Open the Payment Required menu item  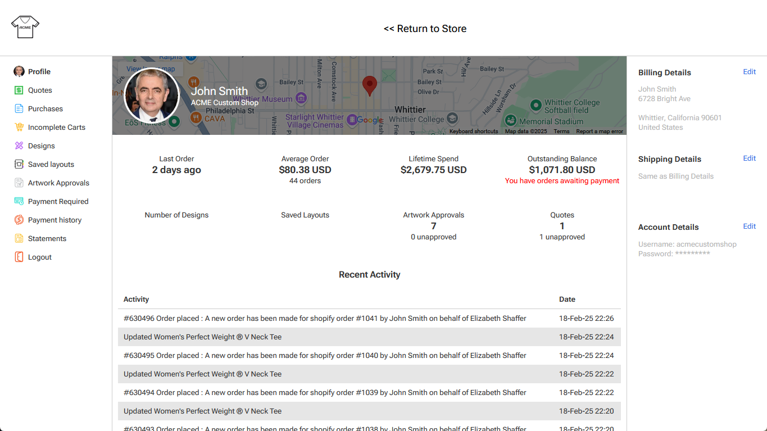point(58,202)
